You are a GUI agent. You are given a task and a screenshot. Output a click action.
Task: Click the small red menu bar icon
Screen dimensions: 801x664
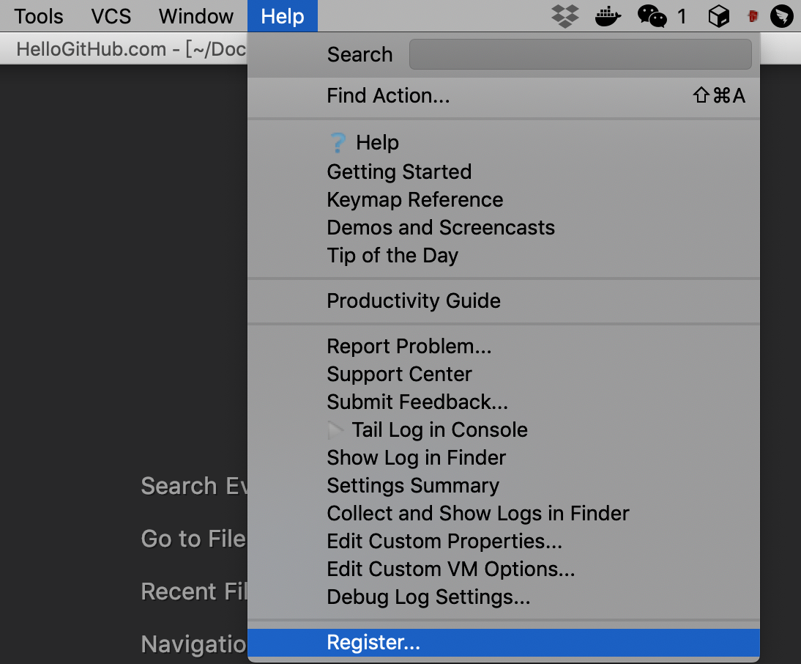click(x=752, y=15)
